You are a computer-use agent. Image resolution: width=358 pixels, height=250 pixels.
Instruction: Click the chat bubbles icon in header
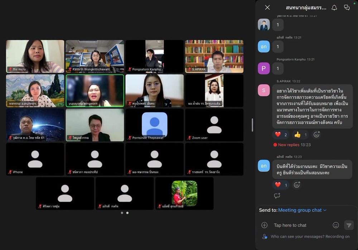pos(347,8)
